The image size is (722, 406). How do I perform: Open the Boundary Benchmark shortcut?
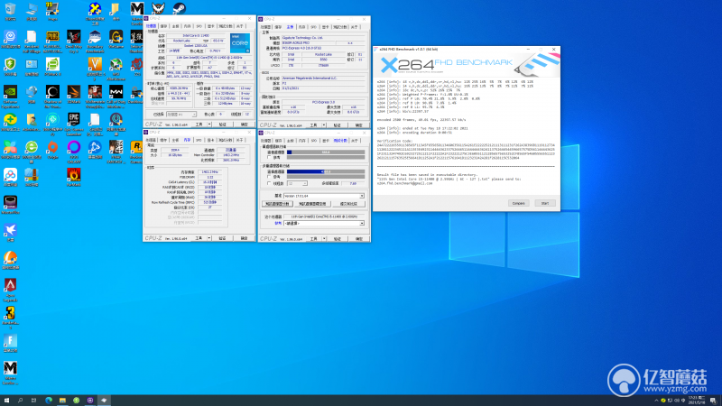pos(95,42)
